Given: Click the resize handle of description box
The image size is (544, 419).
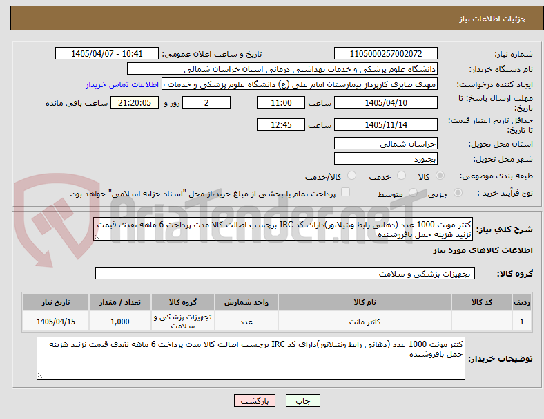Looking at the screenshot, I should click(97, 236).
